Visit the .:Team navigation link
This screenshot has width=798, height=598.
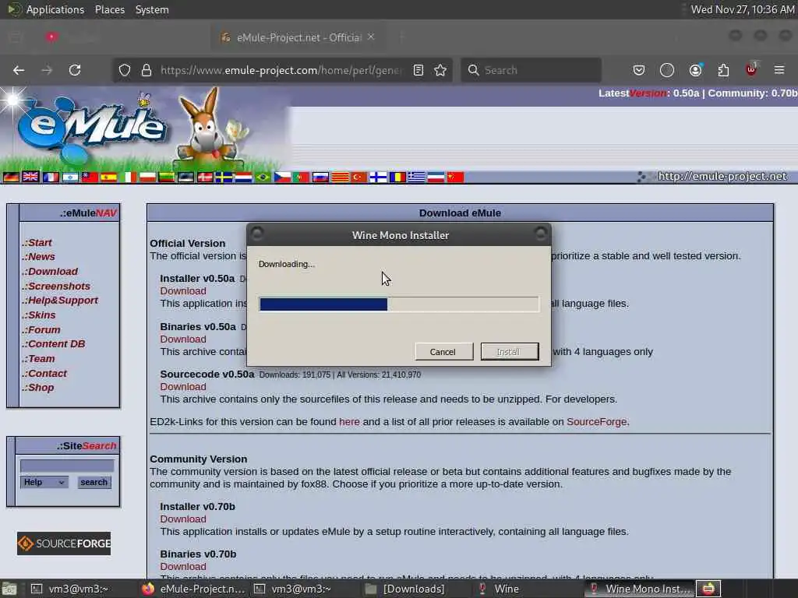pyautogui.click(x=38, y=359)
